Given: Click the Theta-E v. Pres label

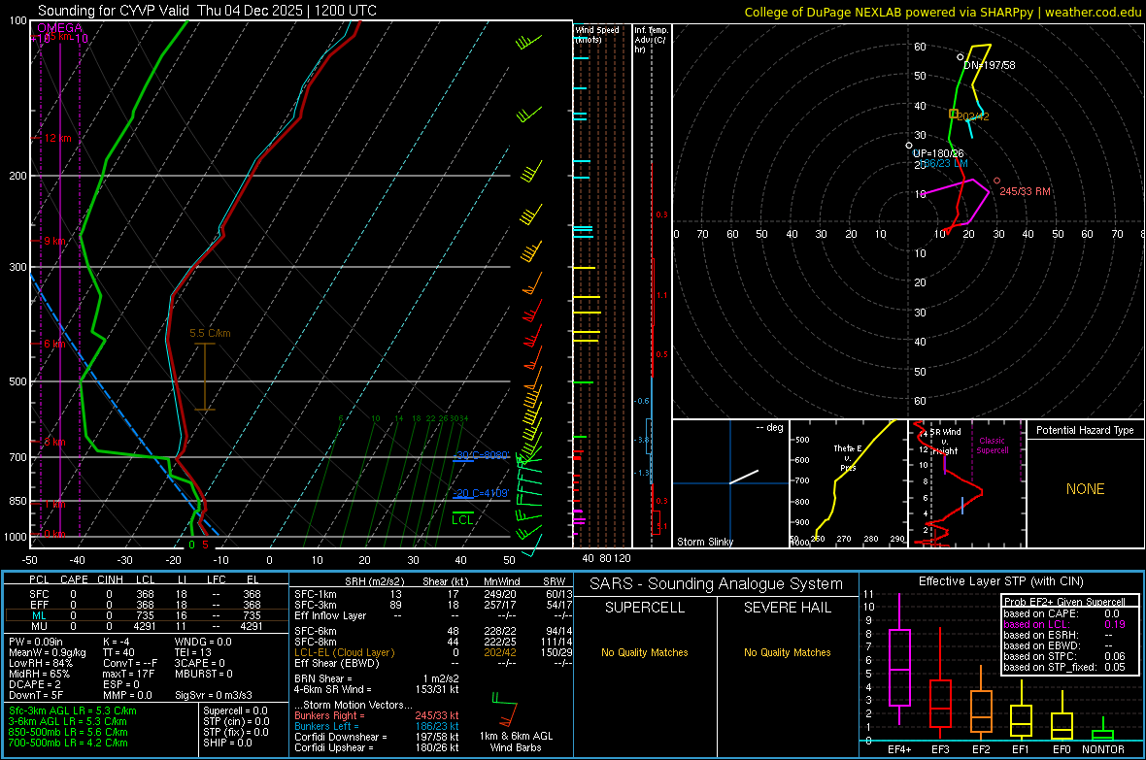Looking at the screenshot, I should point(848,457).
